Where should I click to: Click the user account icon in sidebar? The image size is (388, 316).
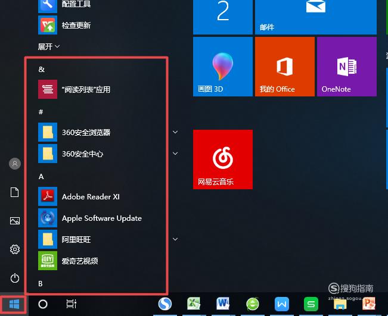tap(15, 164)
